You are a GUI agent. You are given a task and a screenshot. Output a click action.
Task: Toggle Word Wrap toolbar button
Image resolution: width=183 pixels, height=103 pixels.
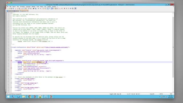pyautogui.click(x=48, y=9)
